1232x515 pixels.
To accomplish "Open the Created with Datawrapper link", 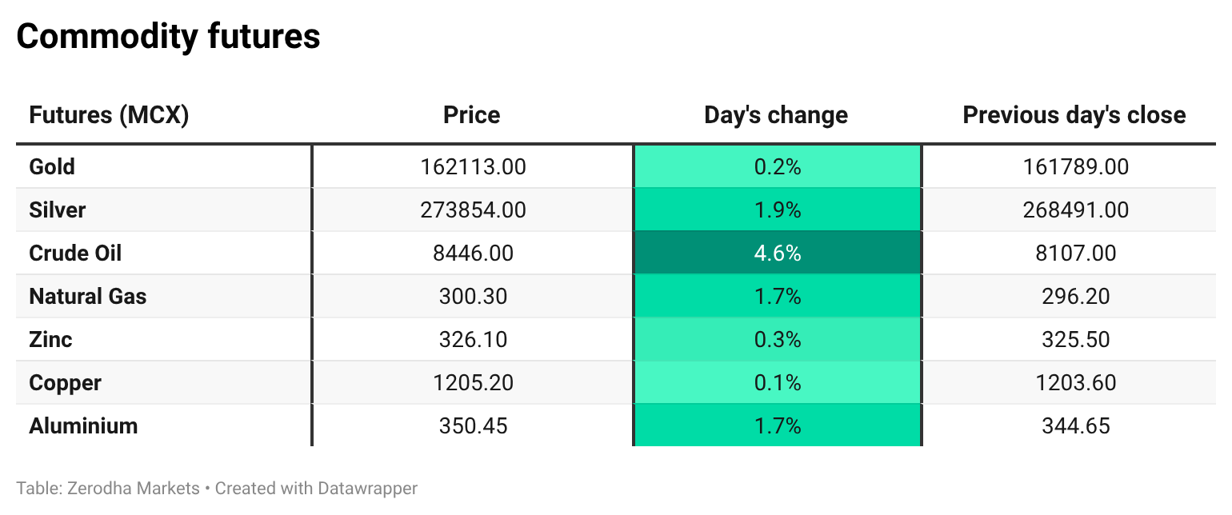I will pyautogui.click(x=316, y=488).
